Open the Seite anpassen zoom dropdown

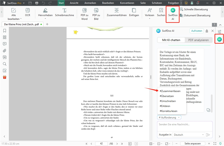pos(192,144)
